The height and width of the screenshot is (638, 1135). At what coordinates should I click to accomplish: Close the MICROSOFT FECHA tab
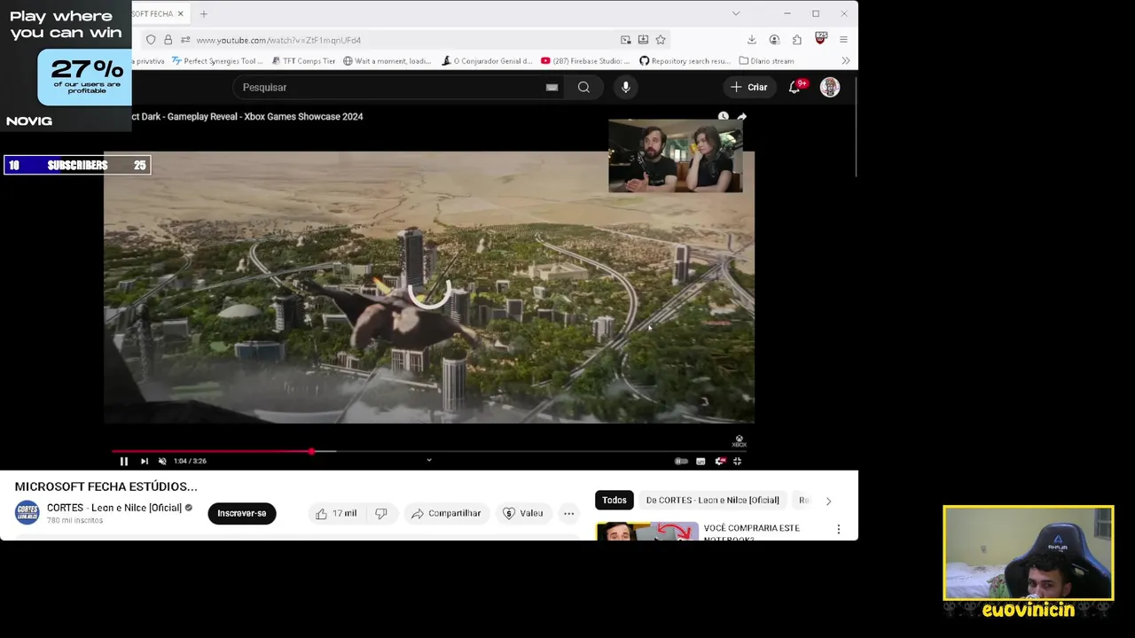180,13
